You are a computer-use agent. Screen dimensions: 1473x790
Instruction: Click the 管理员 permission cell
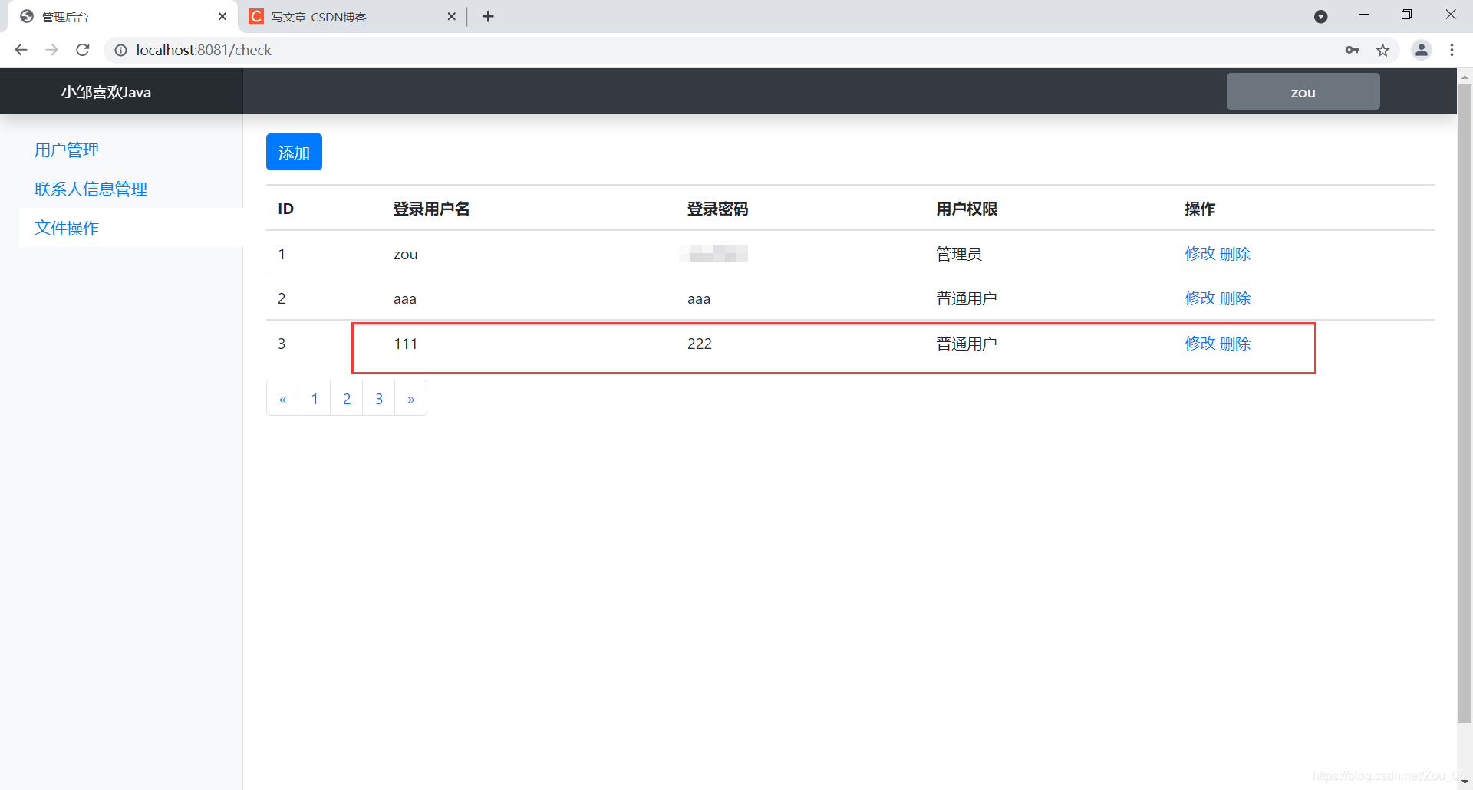tap(959, 254)
